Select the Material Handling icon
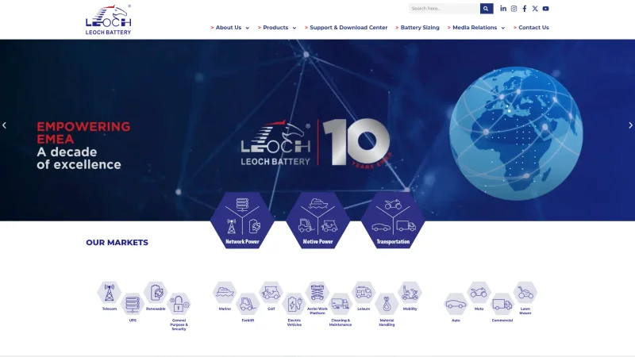This screenshot has height=357, width=635. pos(387,304)
